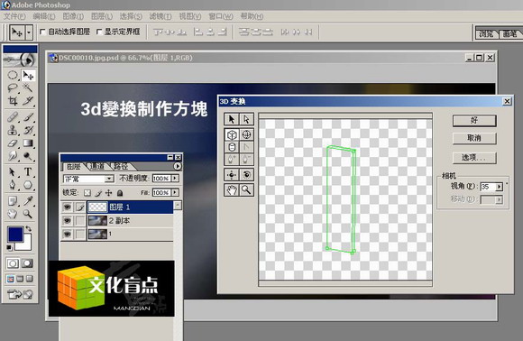
Task: Open 画笔 palette tab
Action: pyautogui.click(x=509, y=33)
